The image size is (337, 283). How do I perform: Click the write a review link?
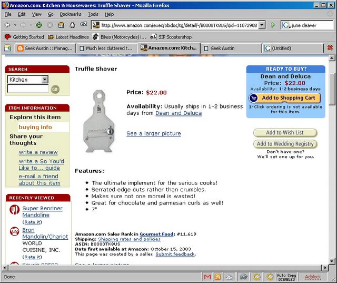click(38, 152)
